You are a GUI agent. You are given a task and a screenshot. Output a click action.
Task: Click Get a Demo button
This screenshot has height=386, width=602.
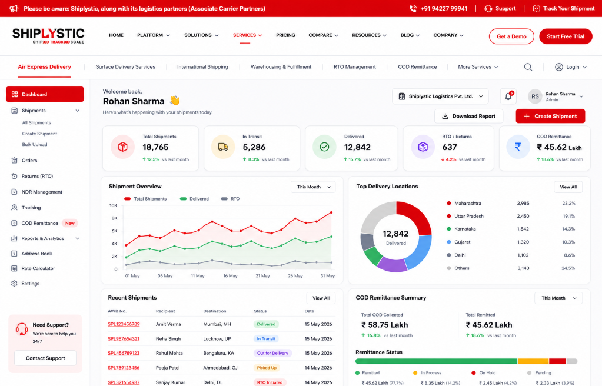pos(511,36)
